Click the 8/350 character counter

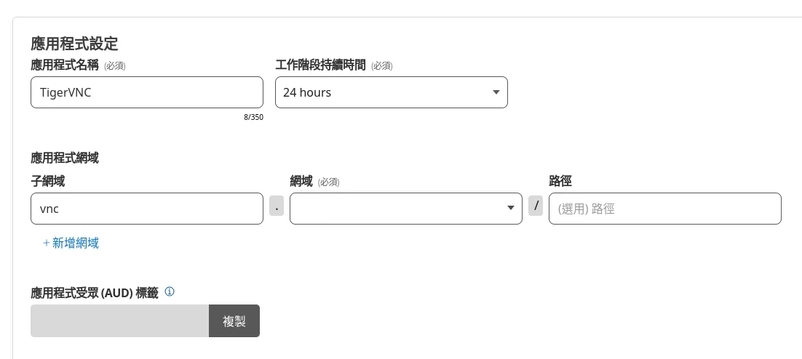[x=253, y=117]
